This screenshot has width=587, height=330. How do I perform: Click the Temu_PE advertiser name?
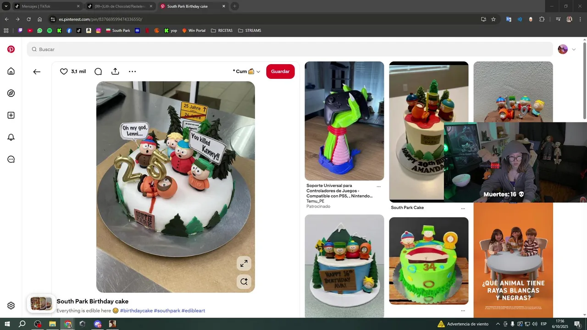316,201
